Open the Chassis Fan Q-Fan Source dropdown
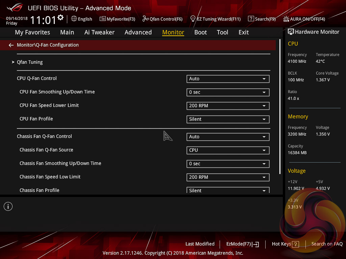This screenshot has width=346, height=259. [x=228, y=150]
